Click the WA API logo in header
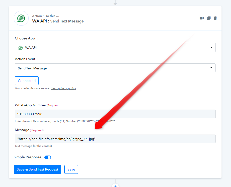 coord(21,18)
